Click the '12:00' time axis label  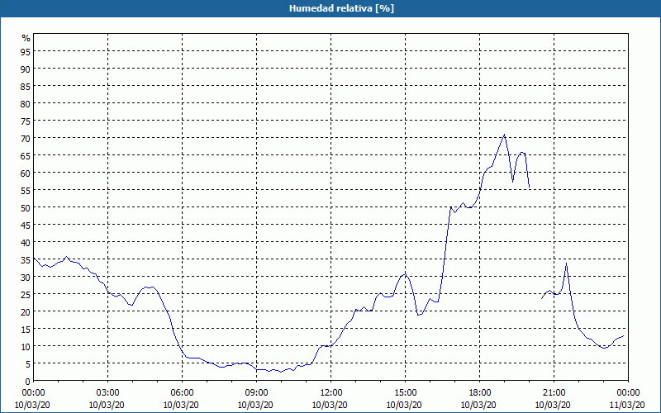[331, 393]
